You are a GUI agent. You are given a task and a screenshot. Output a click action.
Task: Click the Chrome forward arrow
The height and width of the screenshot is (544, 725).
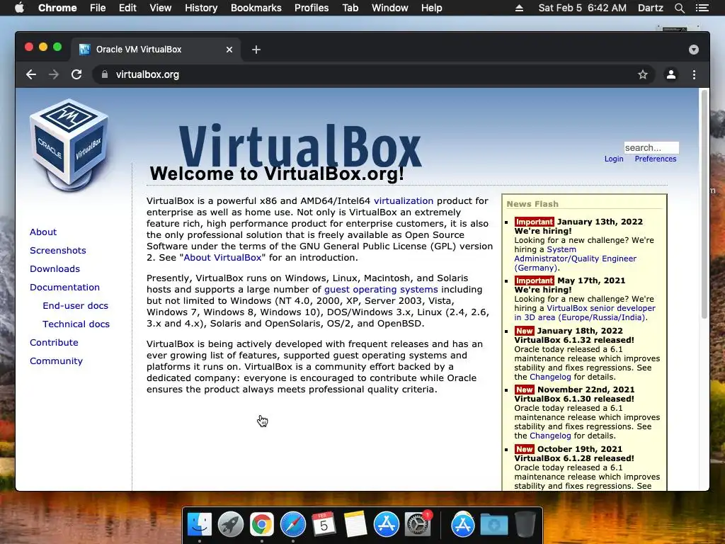54,74
